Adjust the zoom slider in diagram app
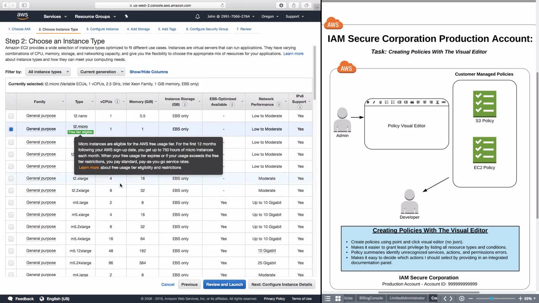 (x=491, y=298)
